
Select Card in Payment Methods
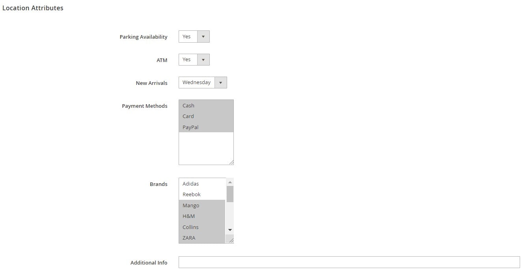[x=206, y=116]
